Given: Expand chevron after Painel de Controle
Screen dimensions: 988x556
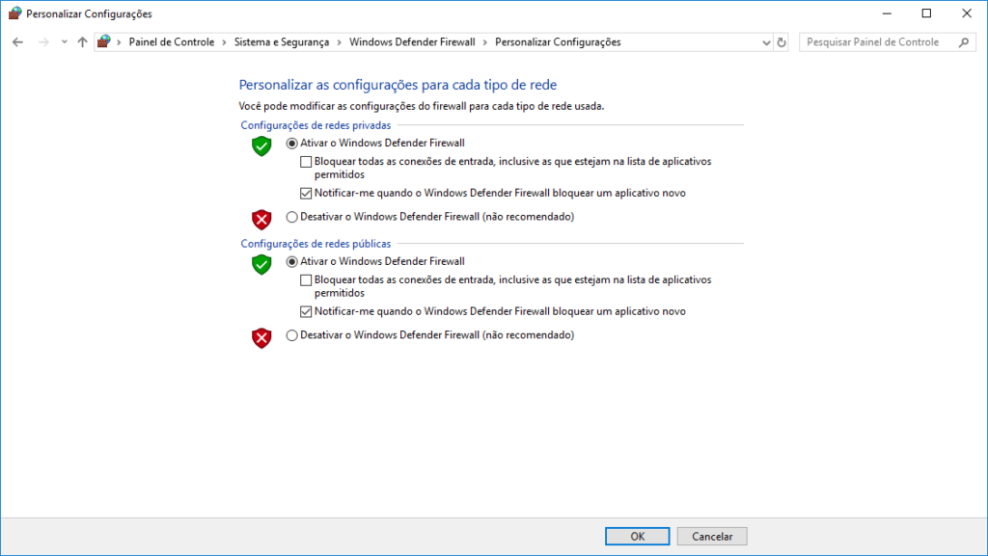Looking at the screenshot, I should [224, 42].
